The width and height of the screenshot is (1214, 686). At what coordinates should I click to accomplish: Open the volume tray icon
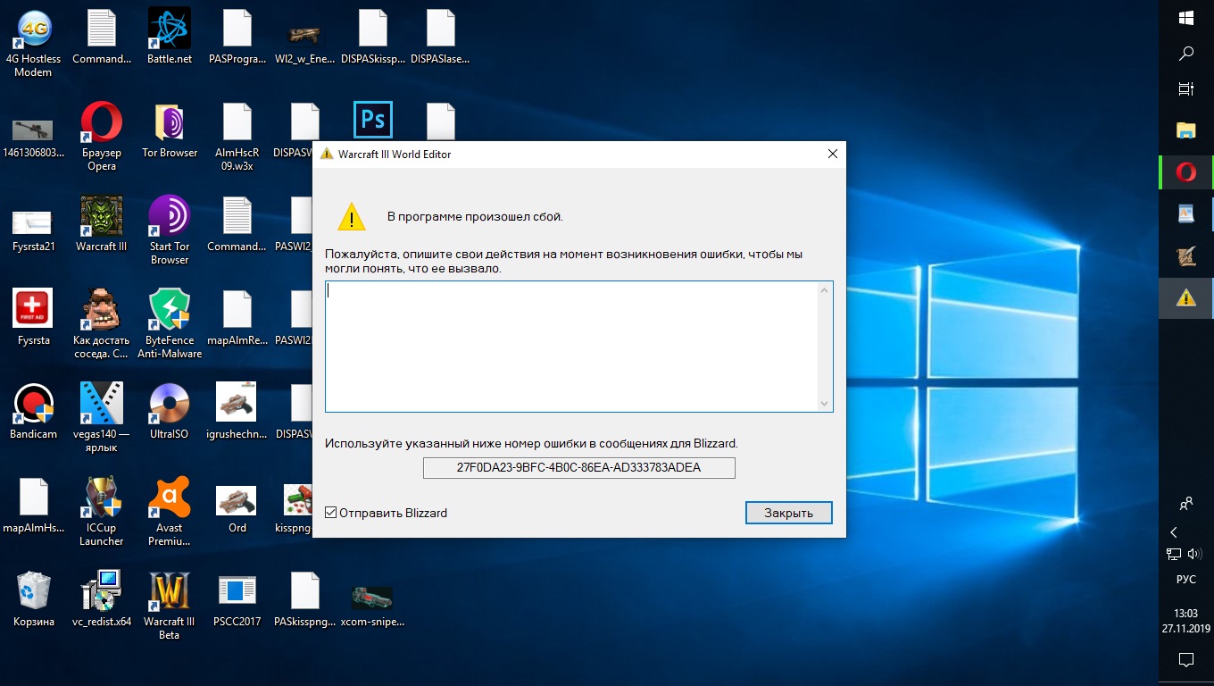[x=1195, y=555]
